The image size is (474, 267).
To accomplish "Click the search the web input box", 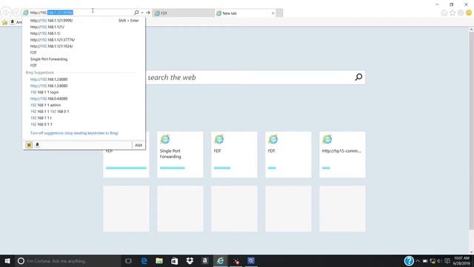I will [x=248, y=77].
